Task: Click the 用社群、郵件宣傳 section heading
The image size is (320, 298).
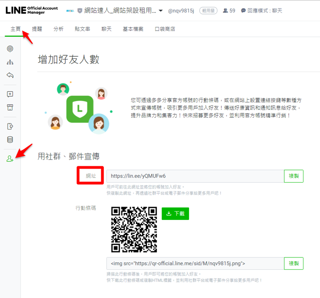Action: tap(69, 156)
